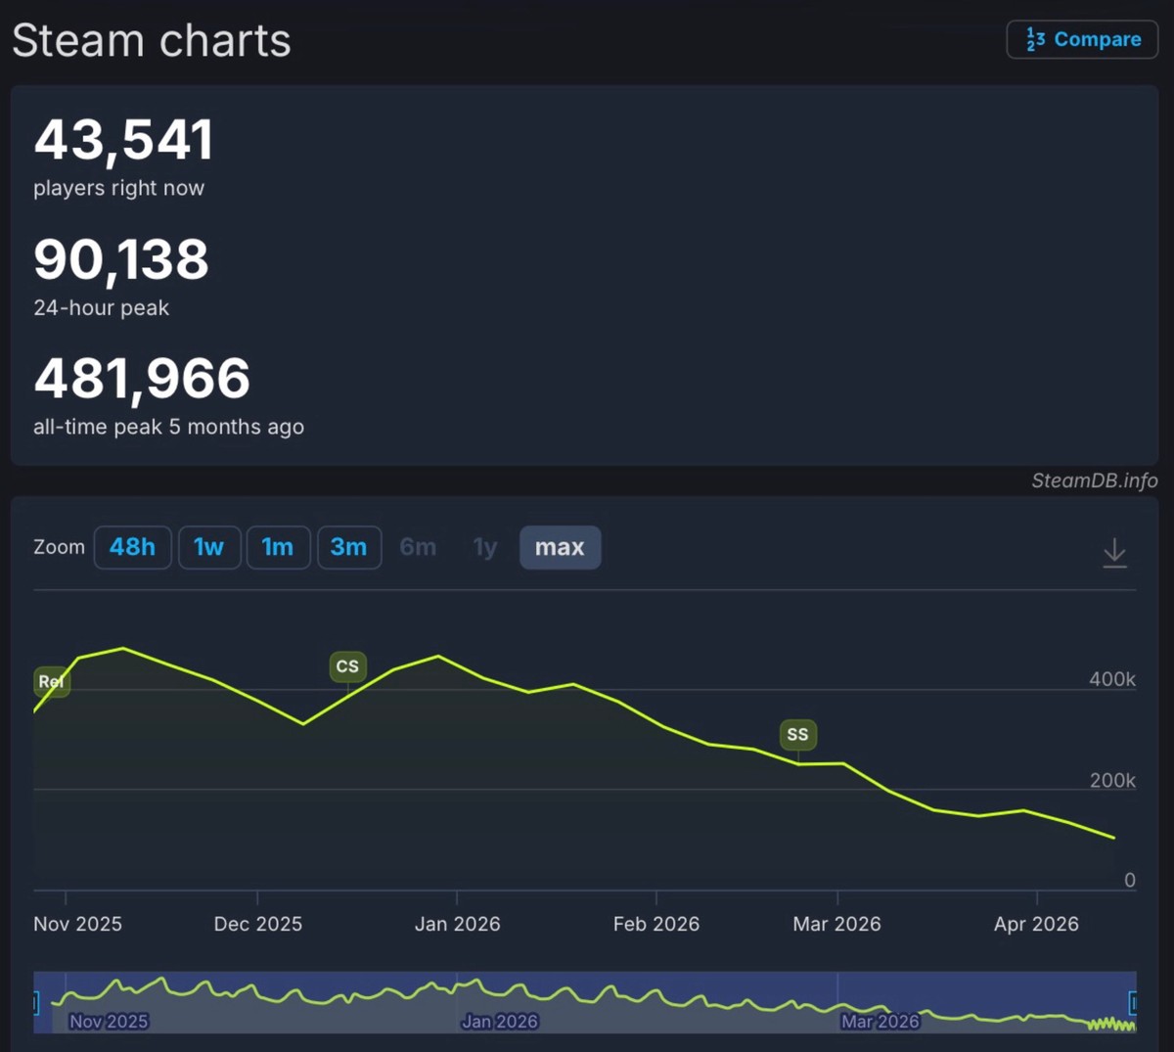
Task: Click the greyed-out 1y zoom option
Action: (485, 547)
